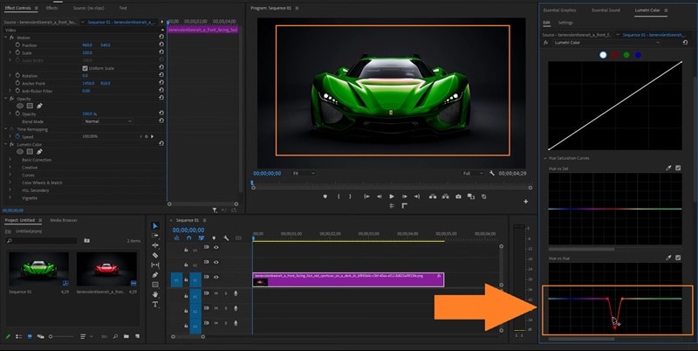This screenshot has height=351, width=698.
Task: Switch to the Essential Sound tab
Action: (x=606, y=10)
